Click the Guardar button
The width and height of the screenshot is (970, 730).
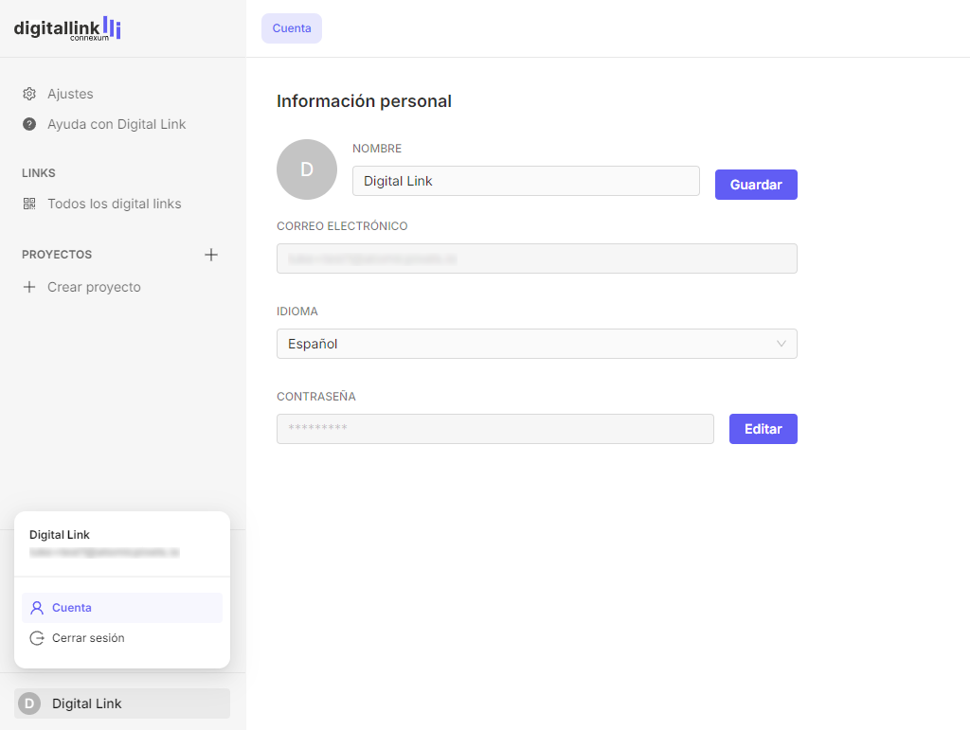point(756,185)
